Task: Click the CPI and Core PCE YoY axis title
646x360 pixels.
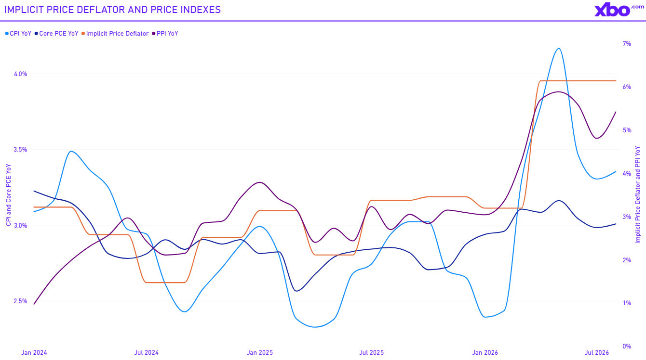Action: (x=8, y=195)
